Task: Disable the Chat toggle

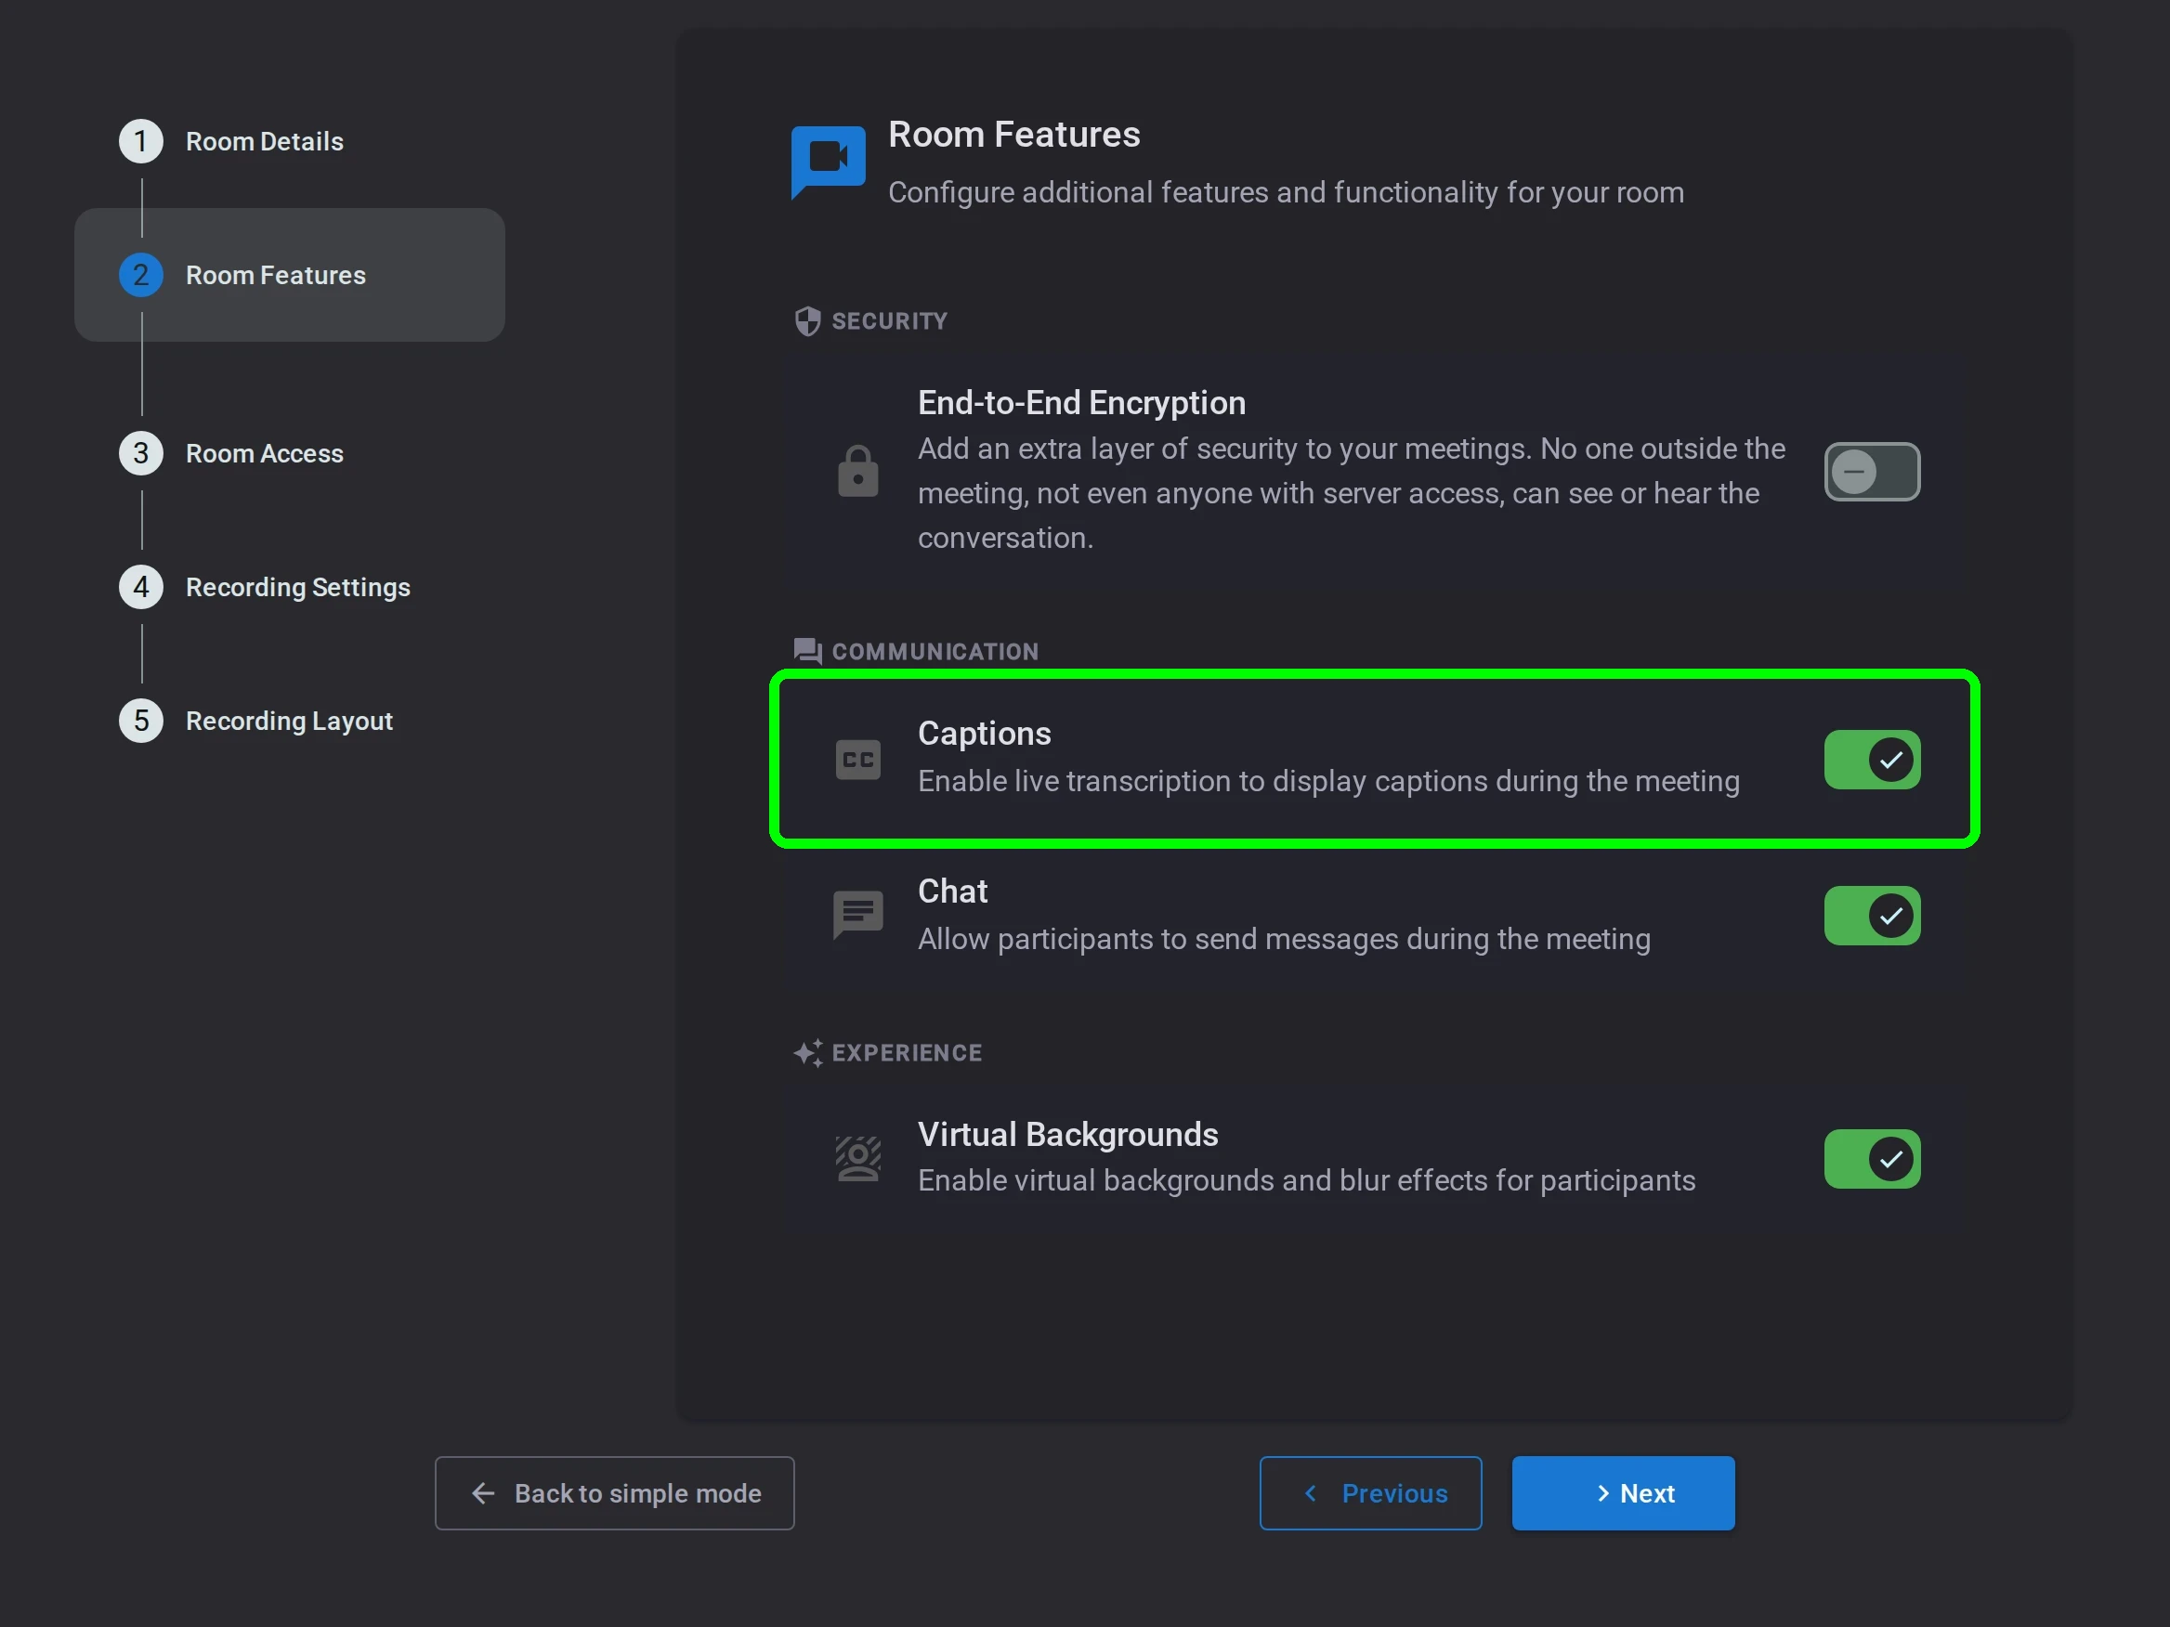Action: (x=1872, y=916)
